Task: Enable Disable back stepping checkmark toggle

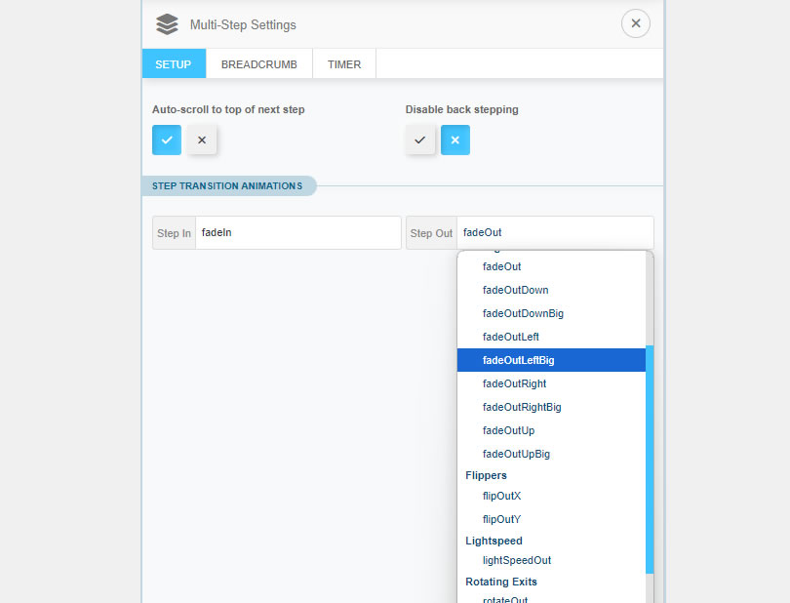Action: [x=420, y=140]
